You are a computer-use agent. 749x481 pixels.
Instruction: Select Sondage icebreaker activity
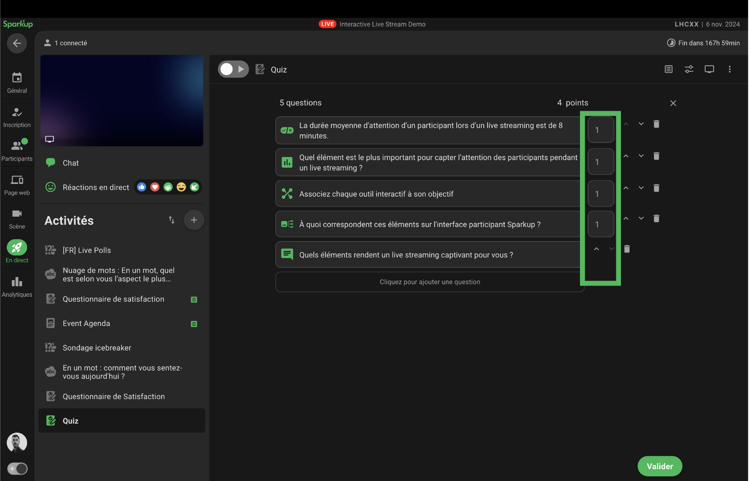pyautogui.click(x=97, y=348)
